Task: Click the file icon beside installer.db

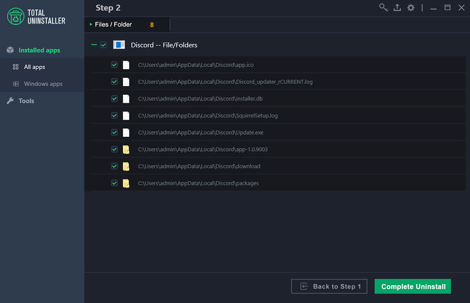Action: (x=126, y=99)
